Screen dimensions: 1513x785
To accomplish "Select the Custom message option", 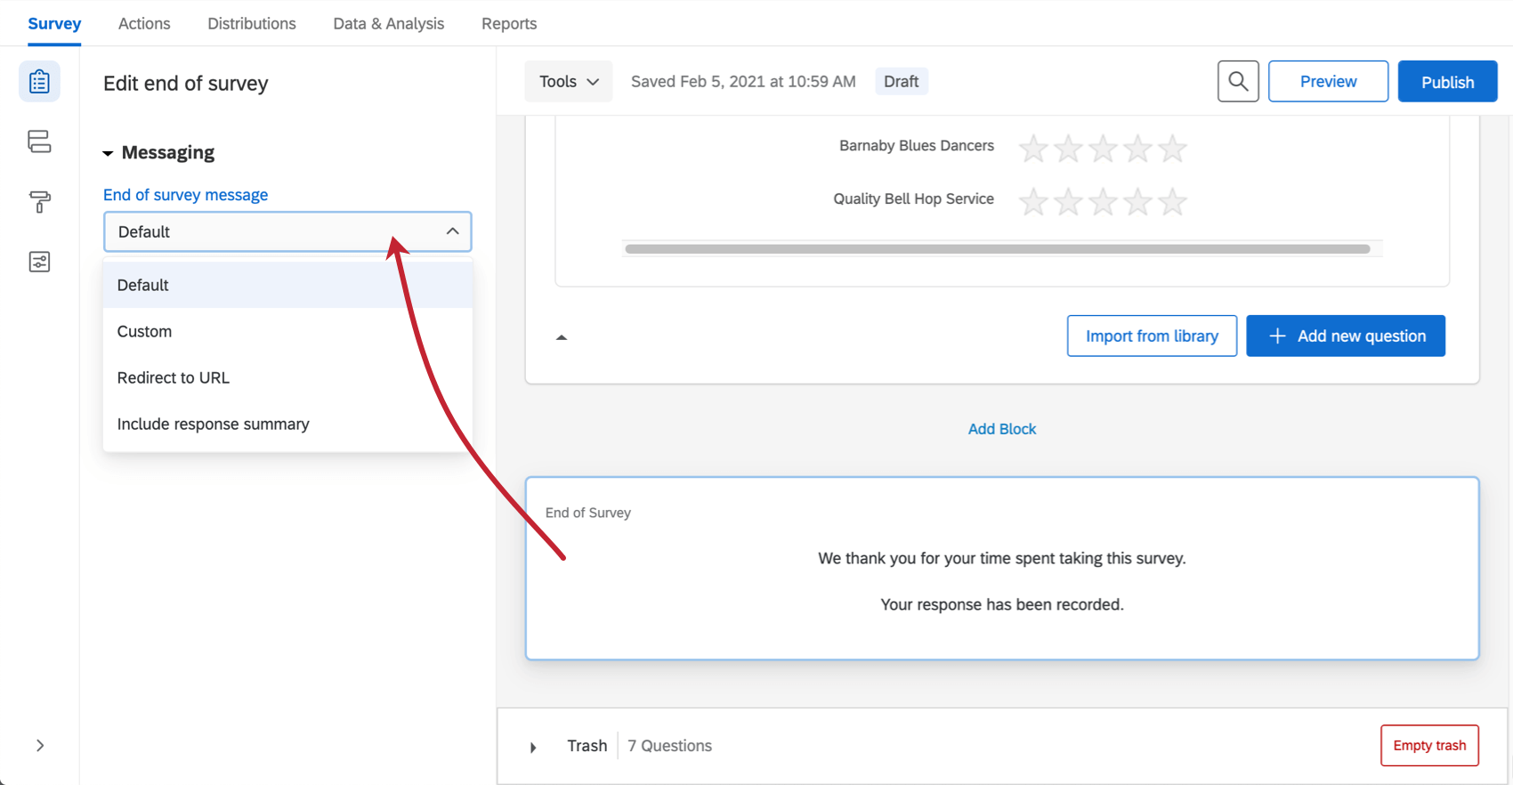I will tap(144, 331).
